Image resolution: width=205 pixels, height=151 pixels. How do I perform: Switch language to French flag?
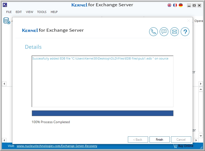[x=175, y=5]
